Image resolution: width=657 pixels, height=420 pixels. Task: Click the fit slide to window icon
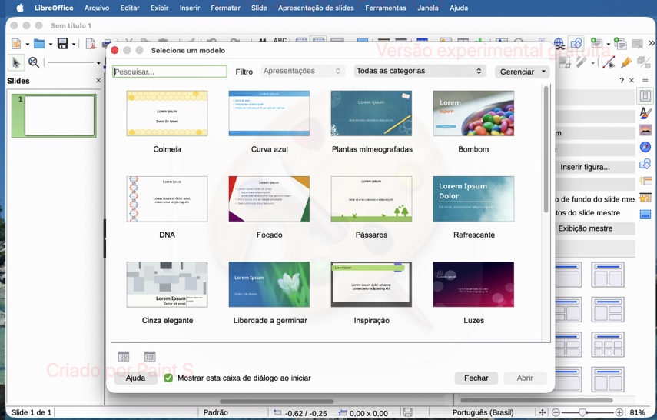click(543, 412)
